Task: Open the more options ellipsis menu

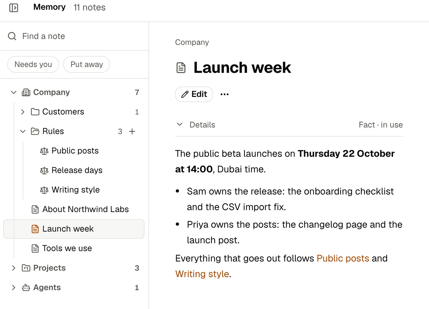Action: click(225, 94)
